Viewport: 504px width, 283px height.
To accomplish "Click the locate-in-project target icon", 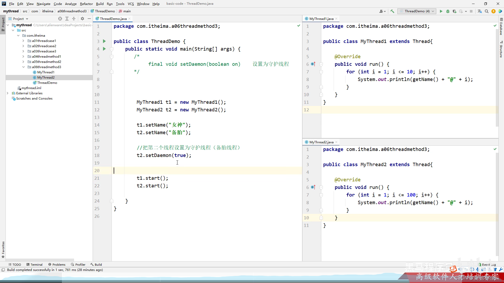I will coord(60,19).
